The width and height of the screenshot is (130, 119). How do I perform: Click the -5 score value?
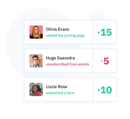[x=105, y=61]
